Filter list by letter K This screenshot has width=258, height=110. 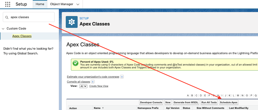(229, 95)
